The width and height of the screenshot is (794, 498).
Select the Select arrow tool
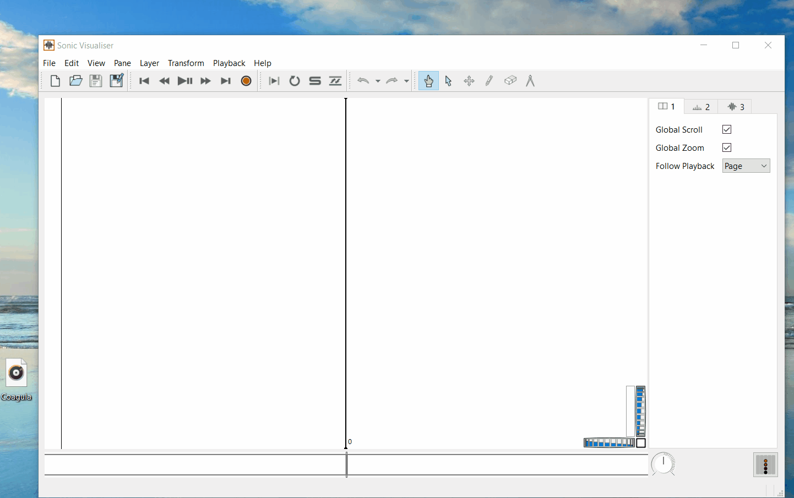(x=448, y=81)
